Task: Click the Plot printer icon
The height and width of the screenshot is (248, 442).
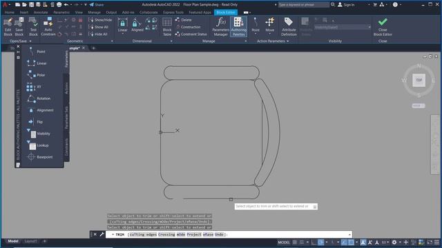Action: [x=59, y=5]
